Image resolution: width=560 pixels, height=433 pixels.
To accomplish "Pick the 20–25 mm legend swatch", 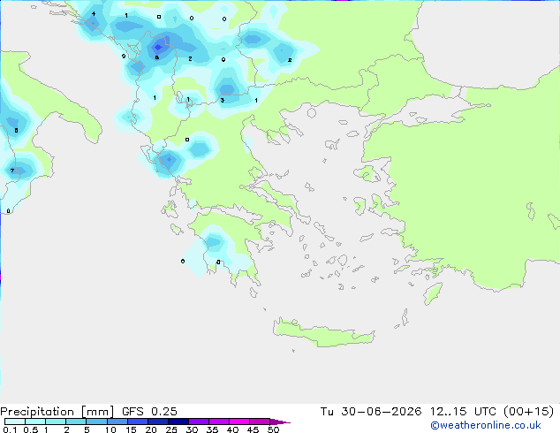I will (x=158, y=422).
